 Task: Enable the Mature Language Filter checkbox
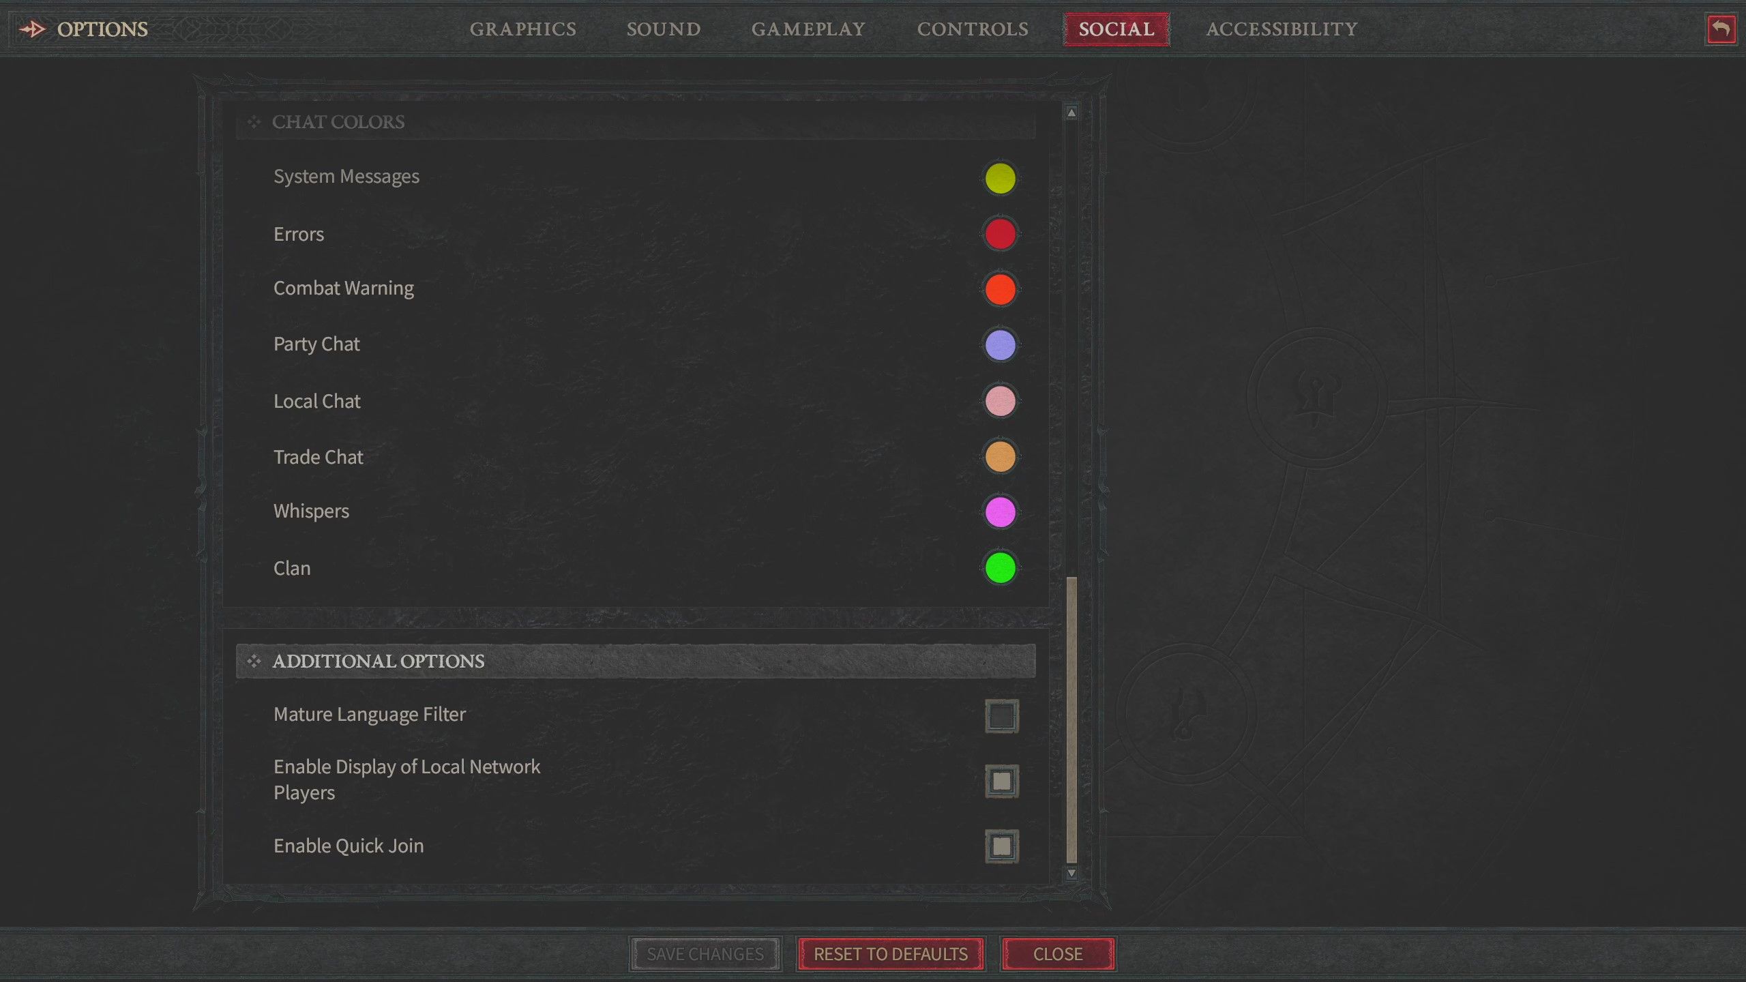pyautogui.click(x=1000, y=715)
